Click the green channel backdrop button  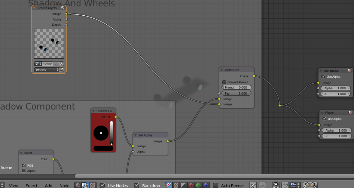click(198, 185)
